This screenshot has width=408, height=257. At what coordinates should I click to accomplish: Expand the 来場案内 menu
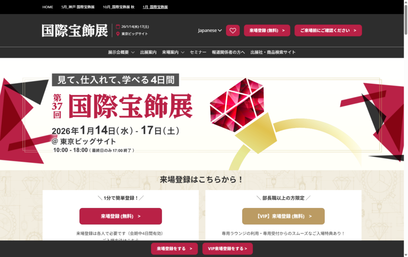(x=173, y=52)
